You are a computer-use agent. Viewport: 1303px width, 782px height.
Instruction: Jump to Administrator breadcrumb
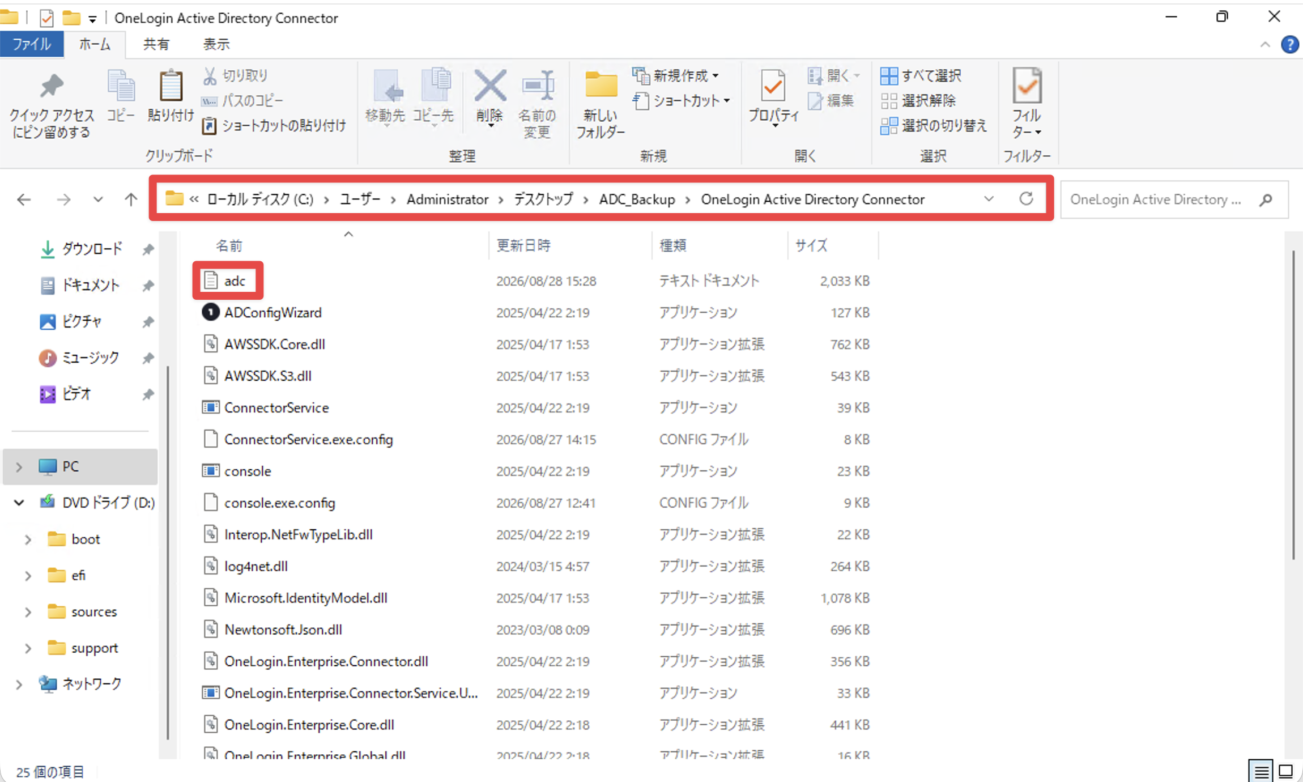pyautogui.click(x=448, y=199)
